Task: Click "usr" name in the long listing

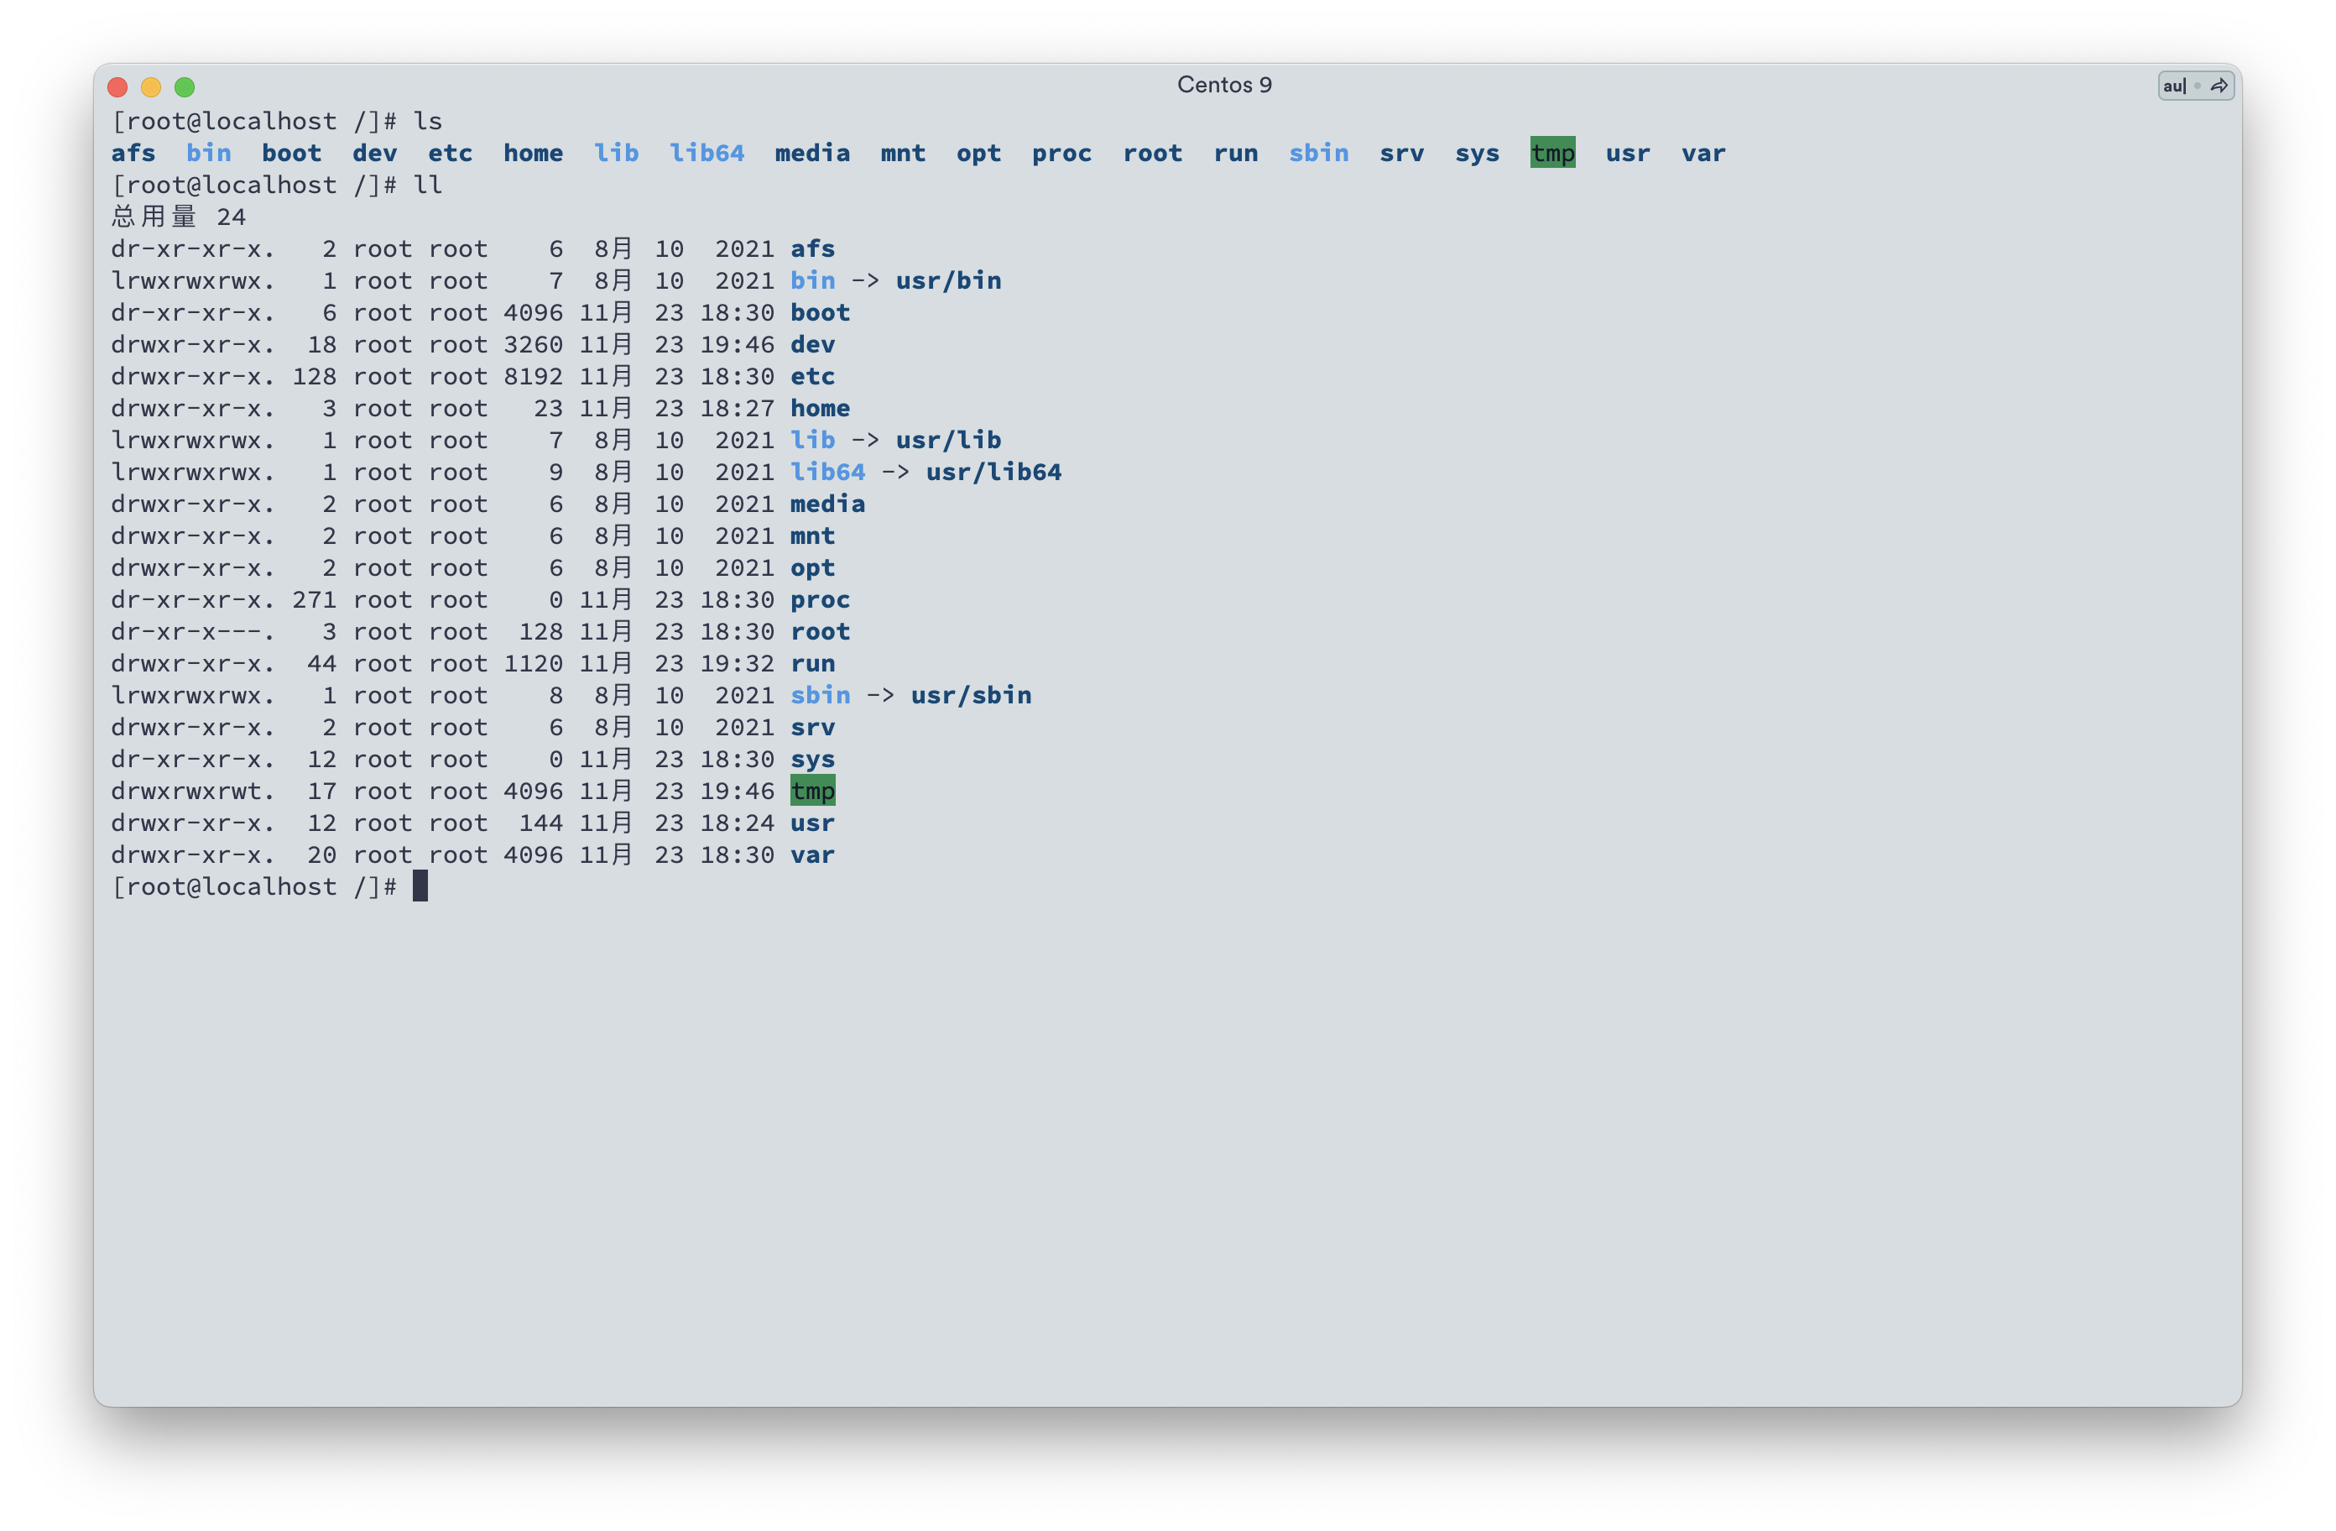Action: [813, 823]
